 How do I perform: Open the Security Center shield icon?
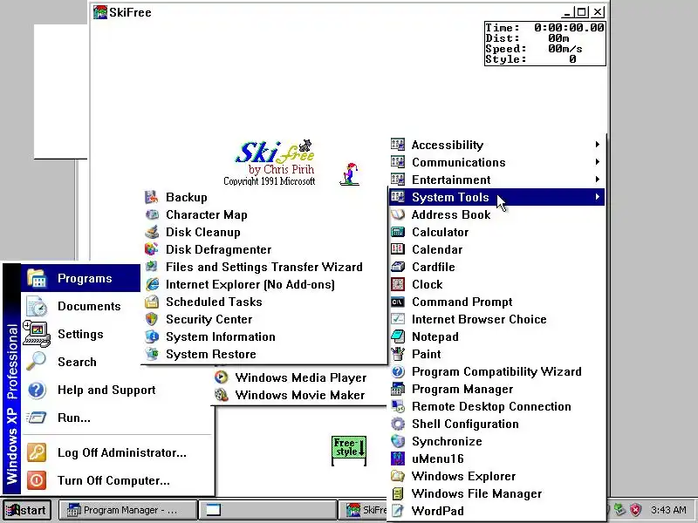point(151,319)
